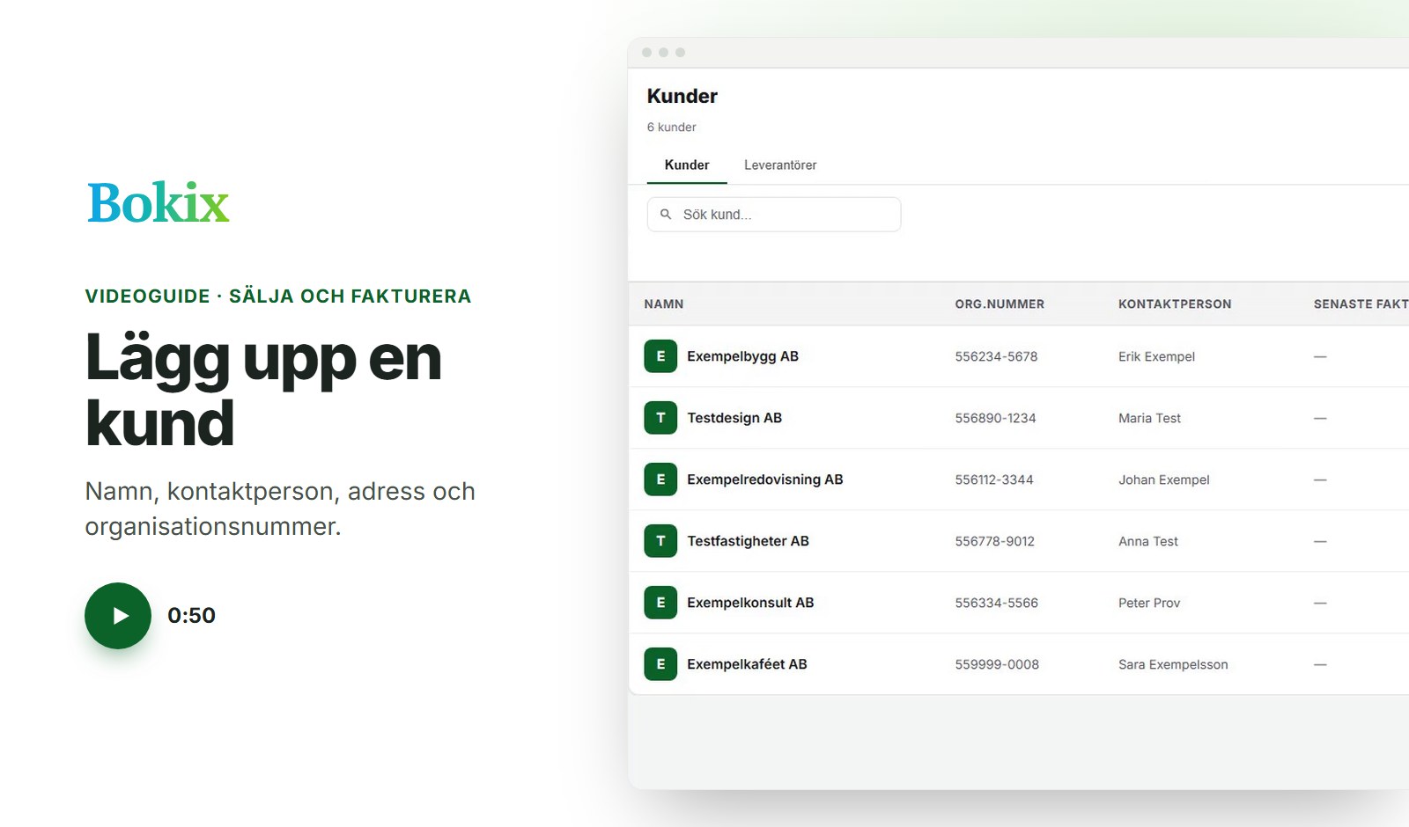Play the video guide with the green play button
This screenshot has width=1409, height=827.
pyautogui.click(x=118, y=616)
